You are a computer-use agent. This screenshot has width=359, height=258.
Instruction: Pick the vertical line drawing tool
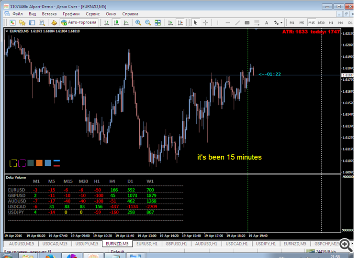click(218, 22)
